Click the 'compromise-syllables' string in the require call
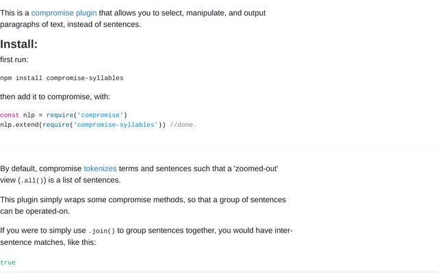 (116, 124)
